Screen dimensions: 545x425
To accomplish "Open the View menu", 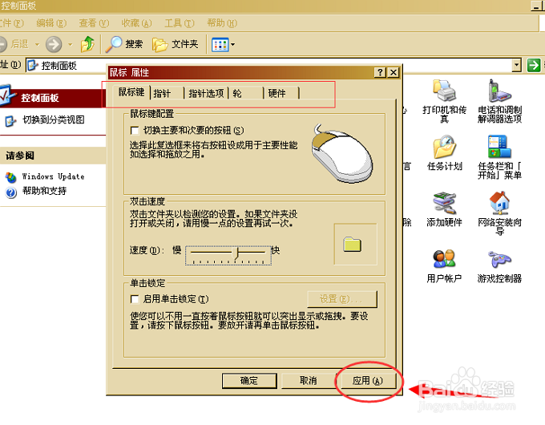I will coord(94,23).
